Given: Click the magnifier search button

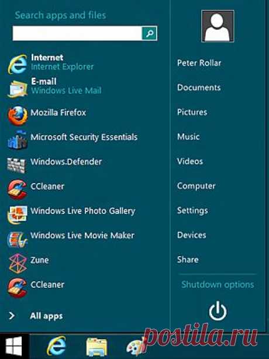Looking at the screenshot, I should tap(149, 33).
